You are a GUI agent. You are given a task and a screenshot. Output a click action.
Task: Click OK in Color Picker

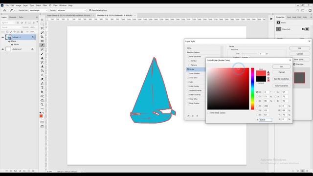coord(282,66)
